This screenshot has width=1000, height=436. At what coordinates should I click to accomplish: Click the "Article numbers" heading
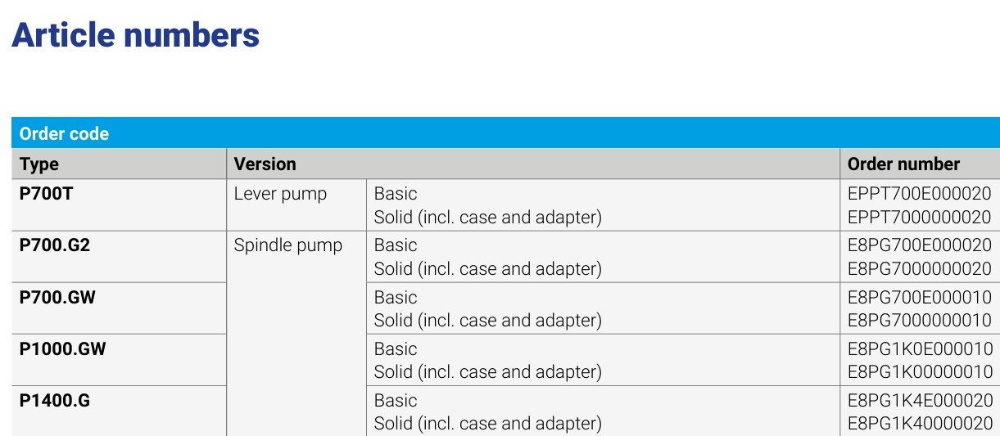pyautogui.click(x=135, y=35)
